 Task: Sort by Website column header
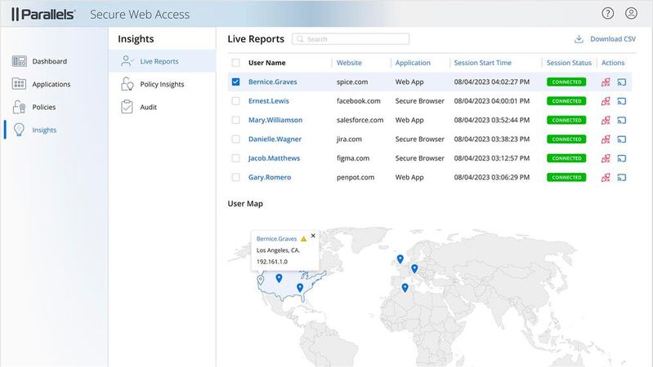tap(349, 63)
